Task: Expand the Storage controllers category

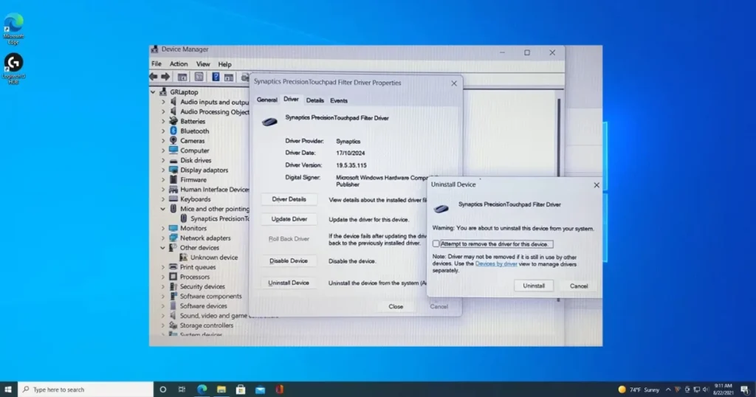Action: [x=163, y=325]
